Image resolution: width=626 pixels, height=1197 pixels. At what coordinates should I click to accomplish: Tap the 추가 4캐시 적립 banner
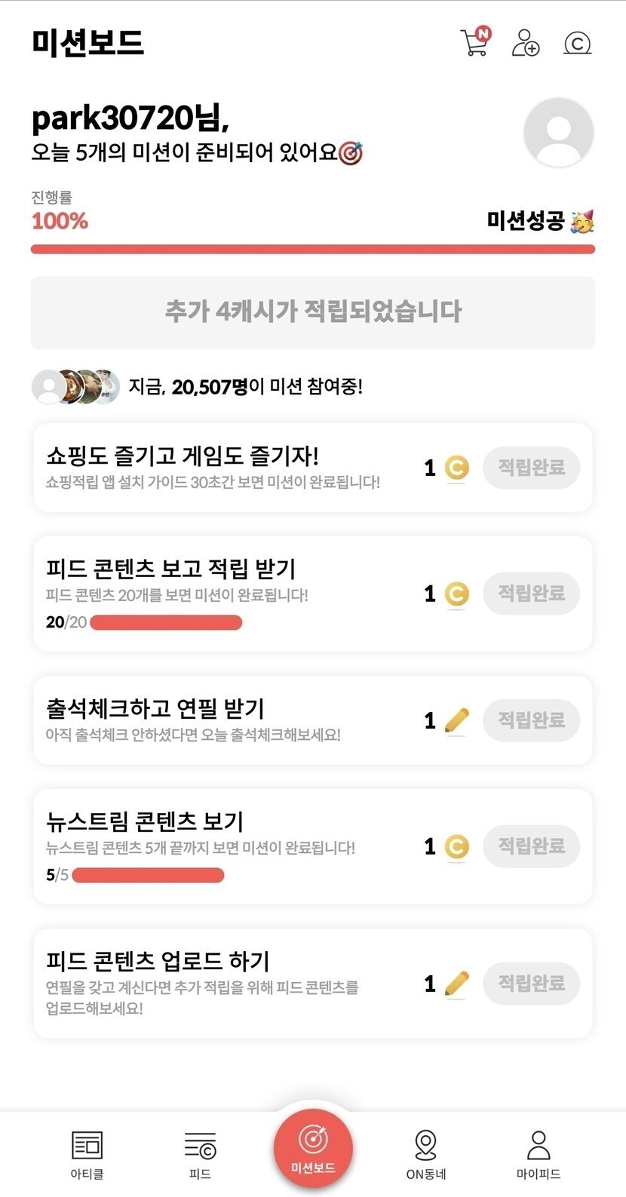pyautogui.click(x=312, y=312)
